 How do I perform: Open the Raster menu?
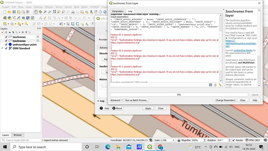[68, 7]
